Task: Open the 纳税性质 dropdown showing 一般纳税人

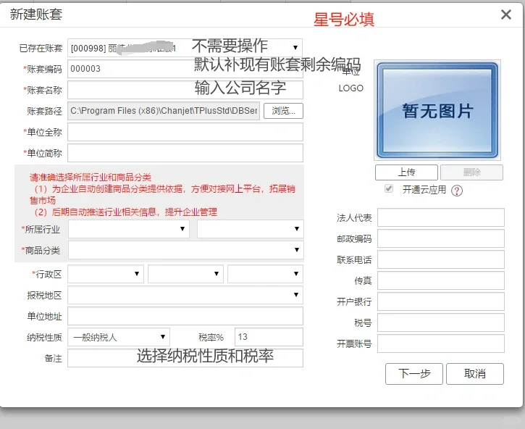Action: (x=119, y=337)
